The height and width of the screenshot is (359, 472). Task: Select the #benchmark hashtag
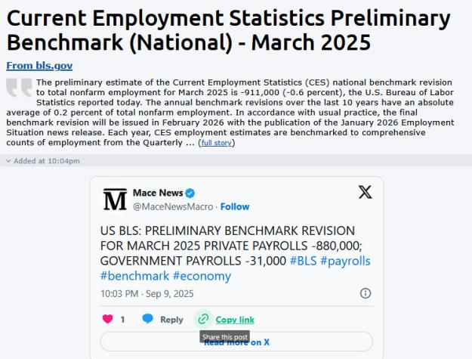(135, 276)
